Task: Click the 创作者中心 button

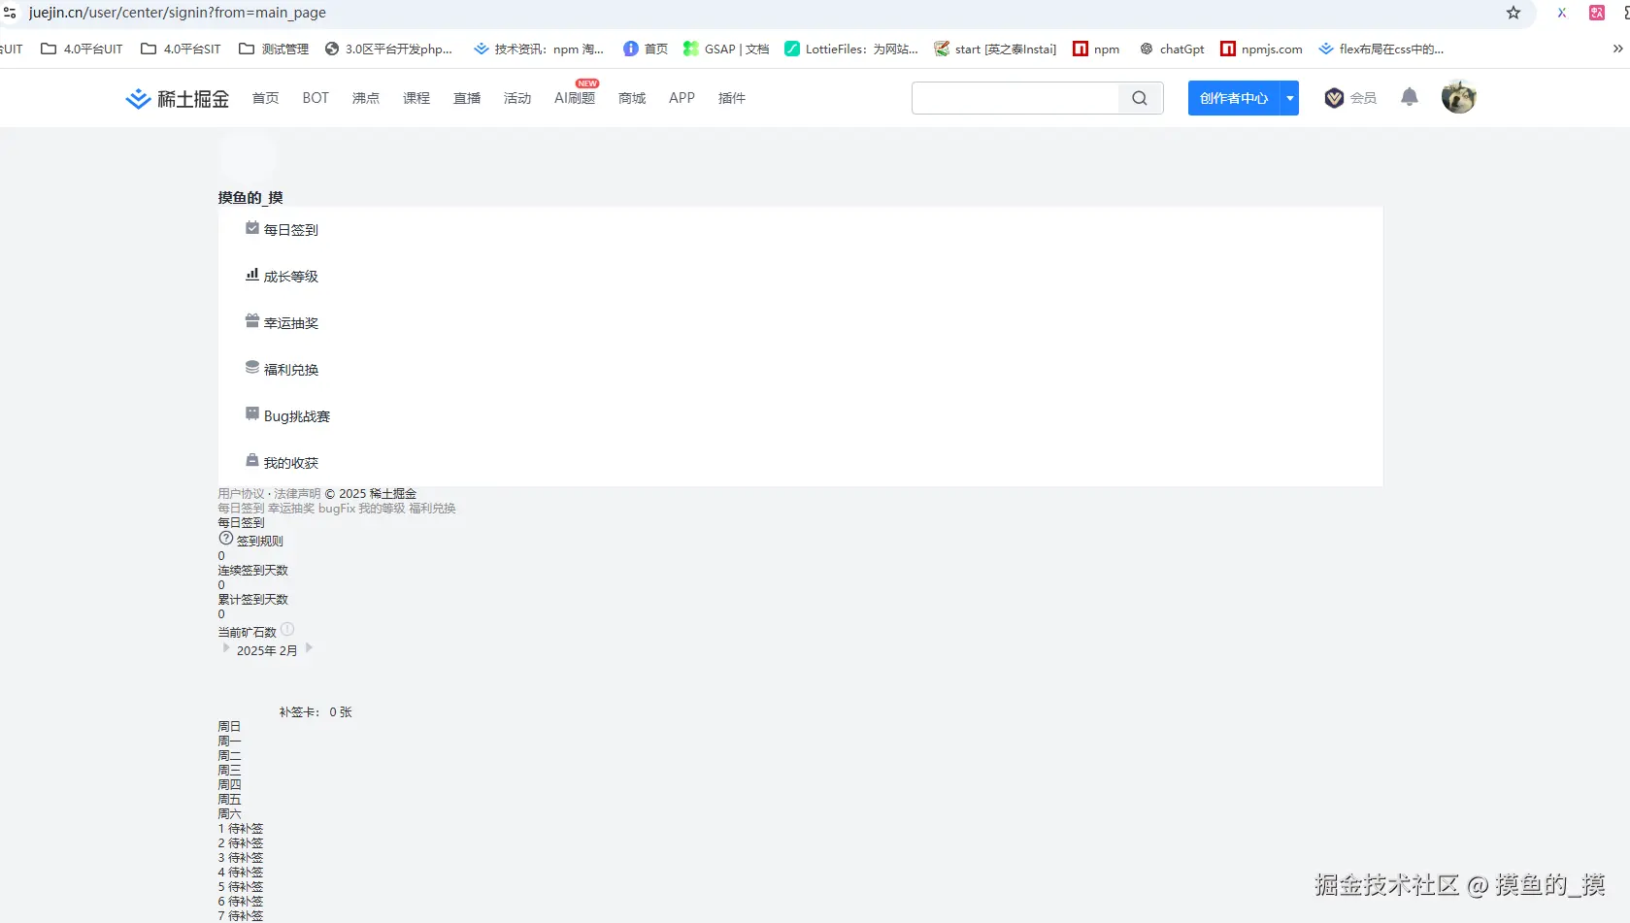Action: 1231,97
